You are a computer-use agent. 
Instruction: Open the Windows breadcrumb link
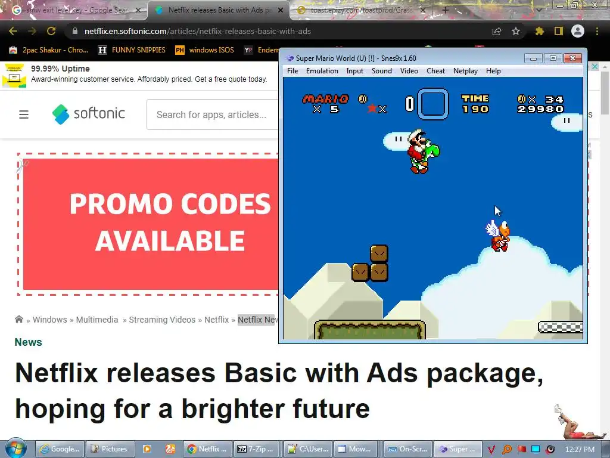[x=50, y=320]
